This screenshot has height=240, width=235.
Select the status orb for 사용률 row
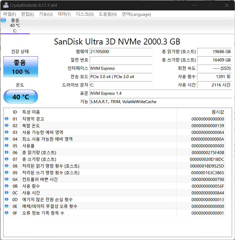[x=6, y=146]
